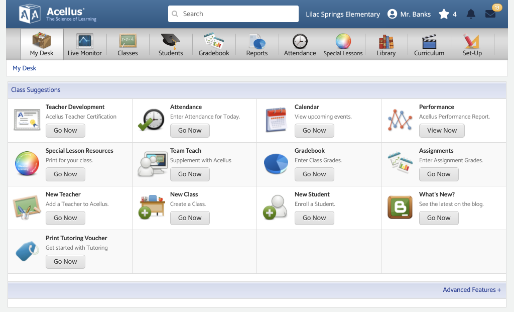Screen dimensions: 514x312
Task: Click the Library bookshelf icon
Action: pos(386,44)
